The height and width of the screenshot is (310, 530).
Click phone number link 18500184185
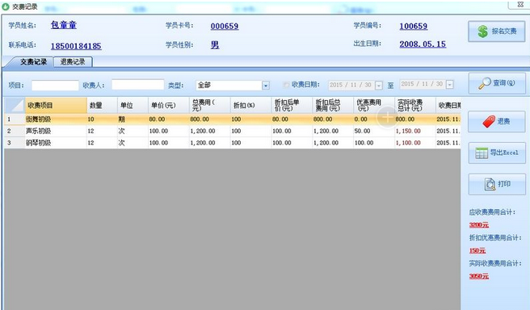76,46
